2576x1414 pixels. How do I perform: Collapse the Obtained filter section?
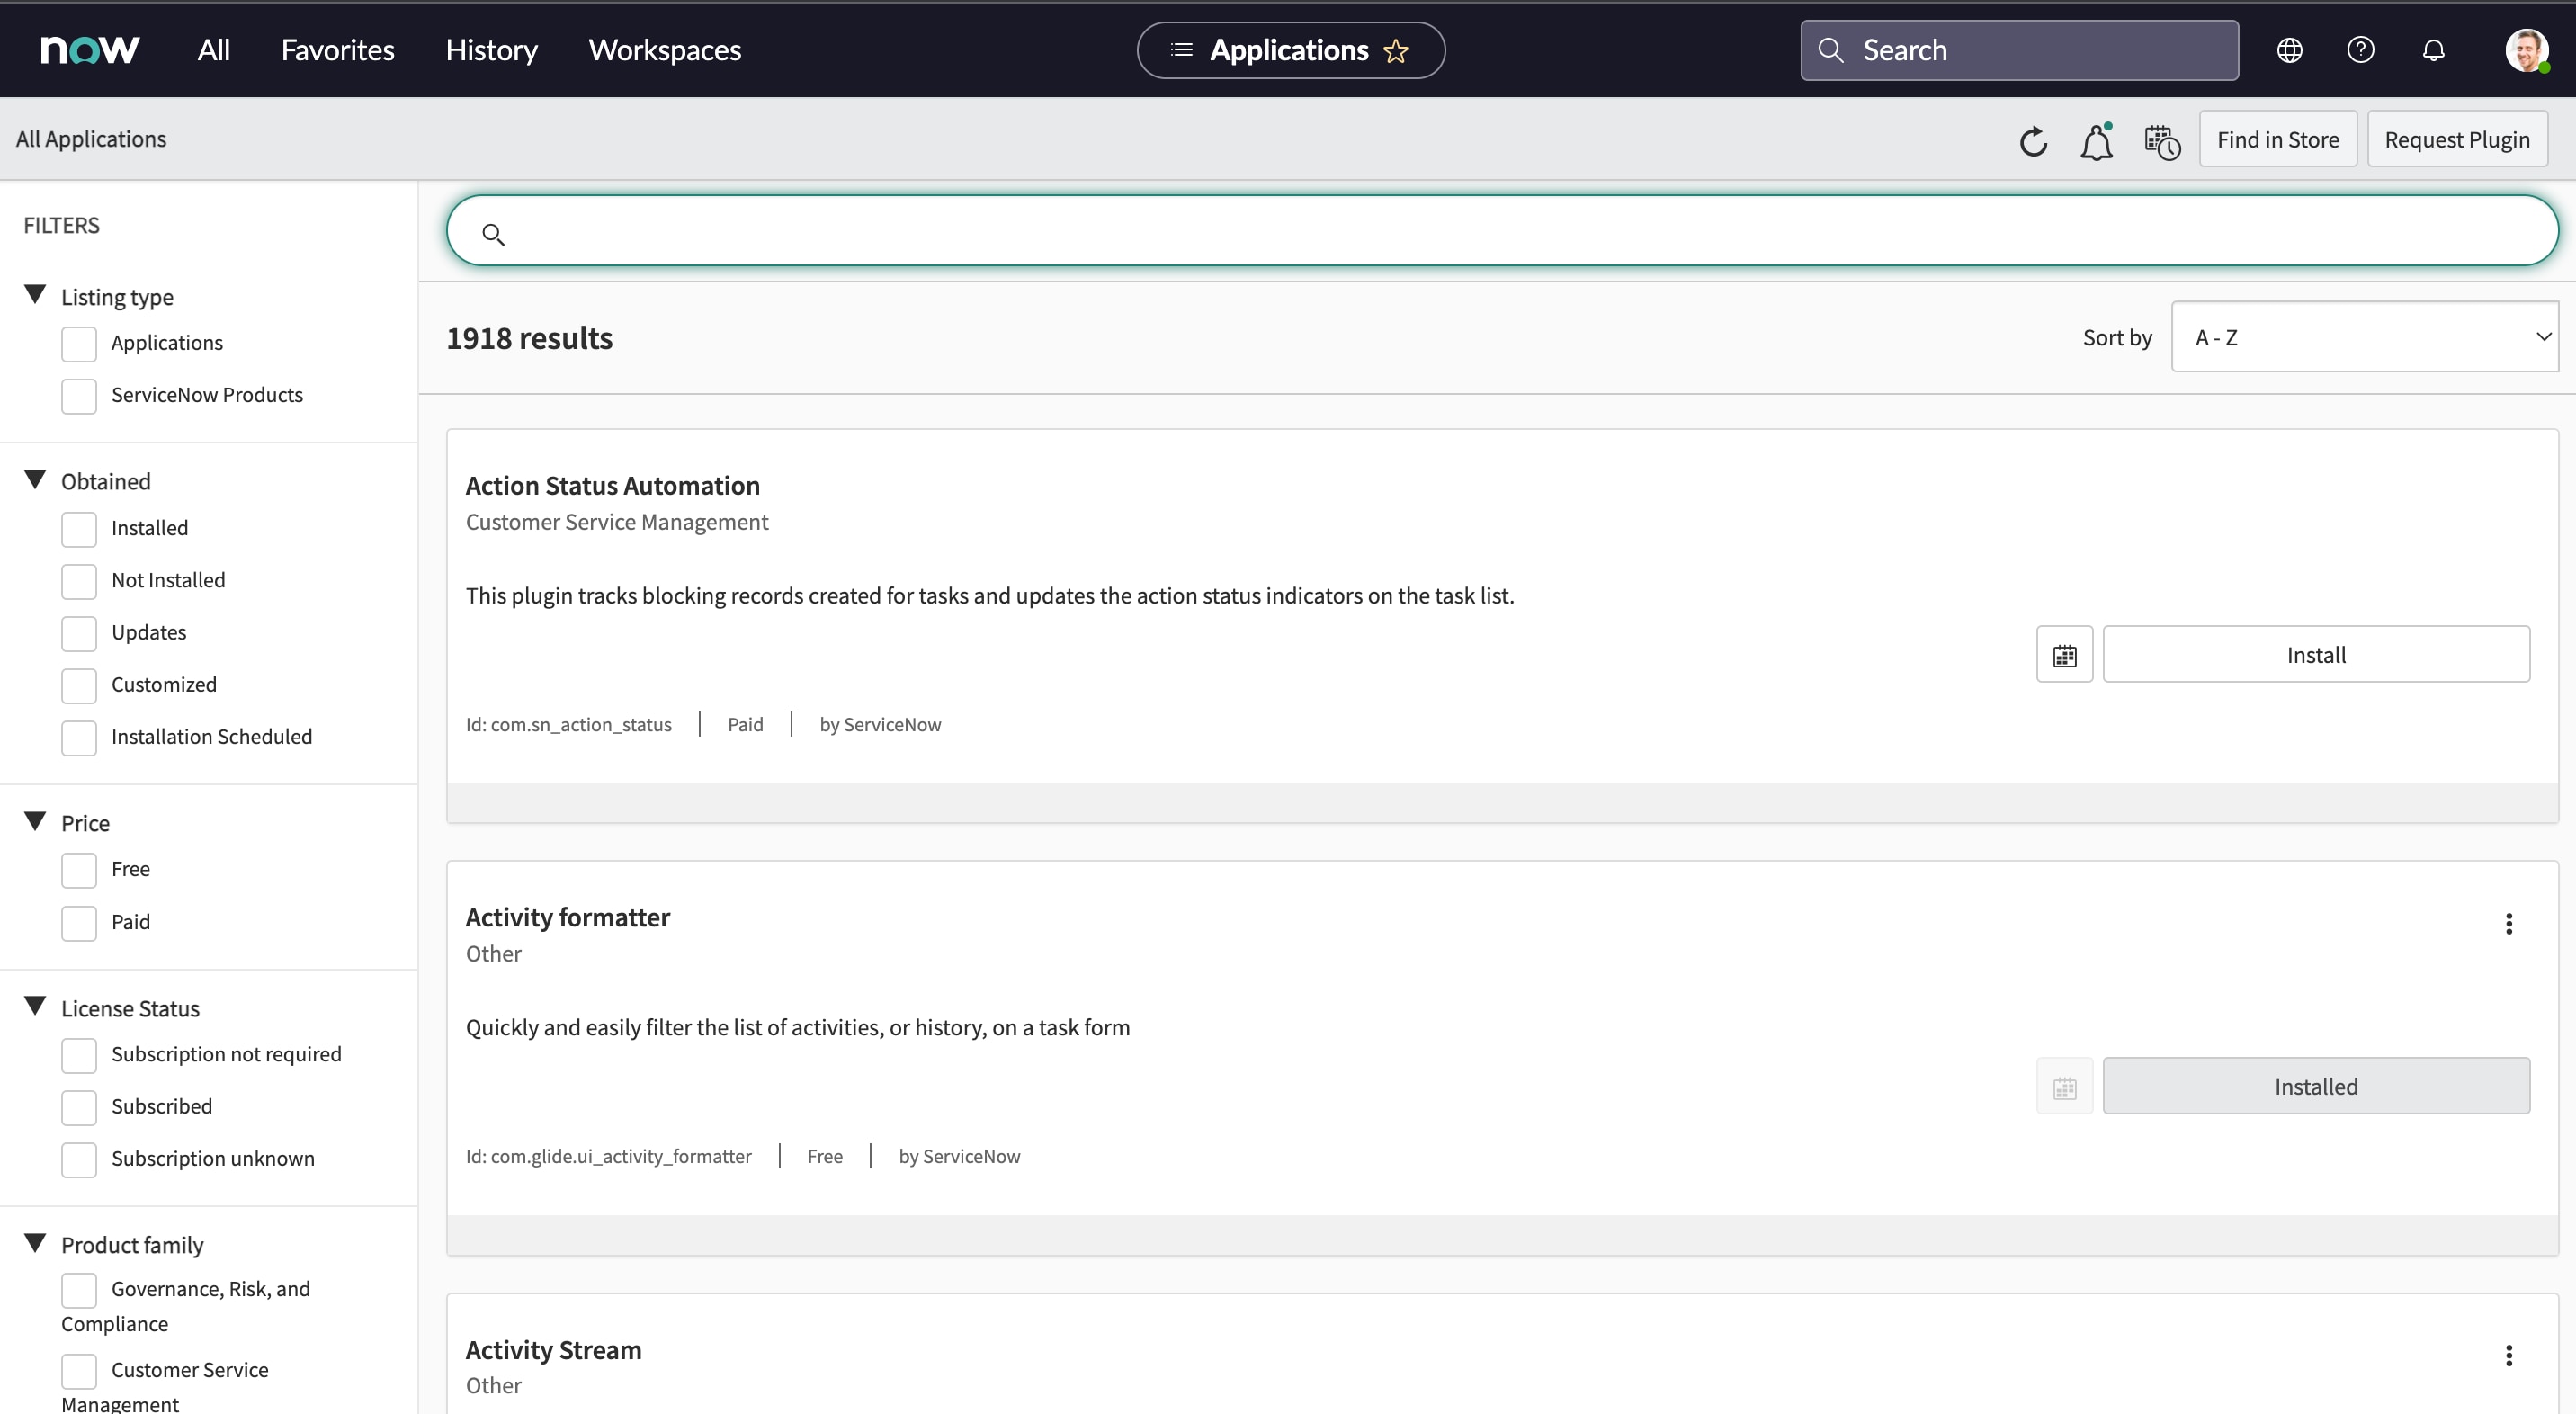pyautogui.click(x=35, y=480)
